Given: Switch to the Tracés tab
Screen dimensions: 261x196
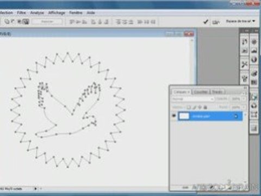Looking at the screenshot, I should point(217,92).
